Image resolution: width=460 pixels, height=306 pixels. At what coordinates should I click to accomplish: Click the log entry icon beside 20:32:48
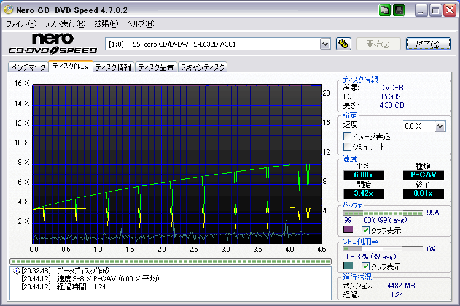pyautogui.click(x=17, y=271)
